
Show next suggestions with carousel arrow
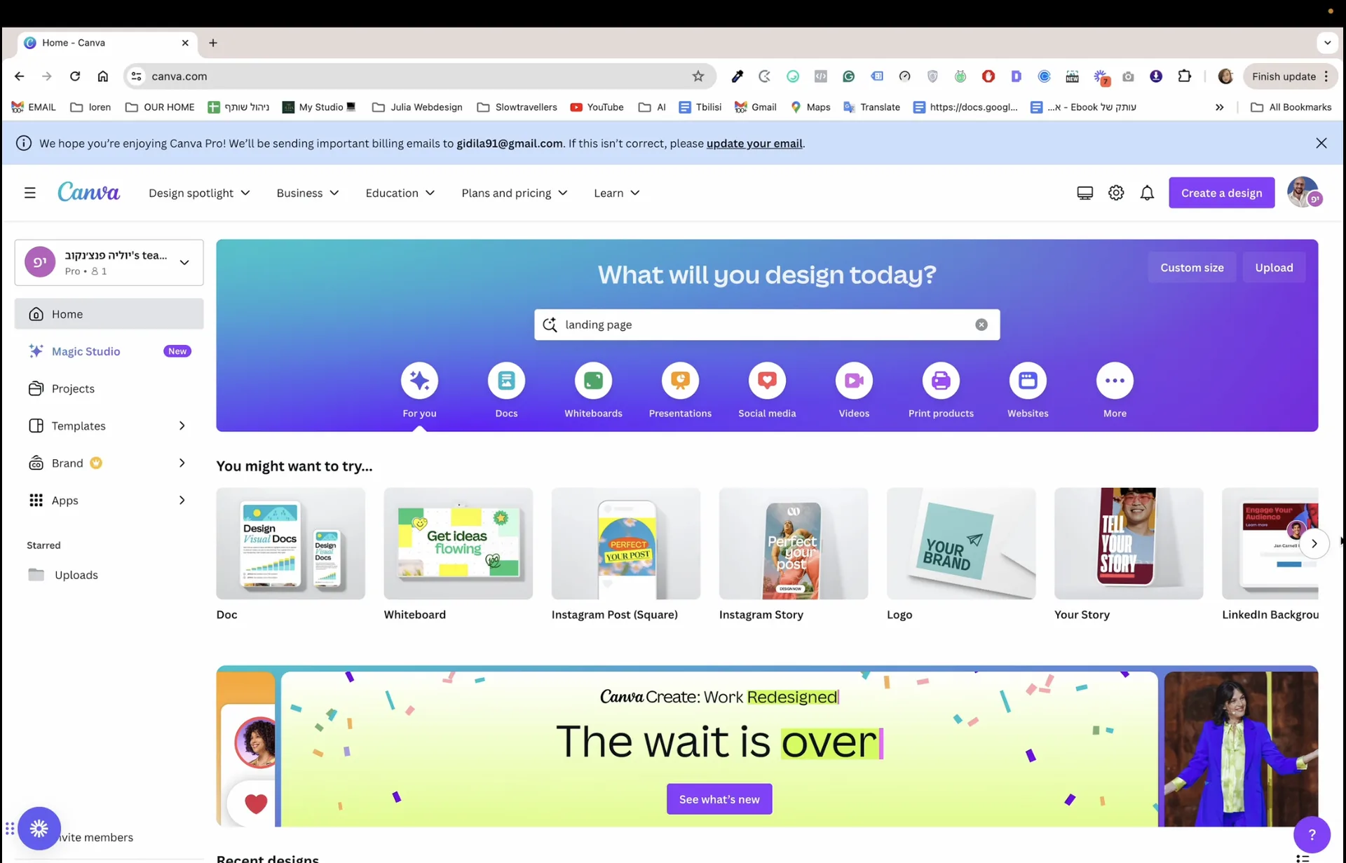click(1314, 543)
